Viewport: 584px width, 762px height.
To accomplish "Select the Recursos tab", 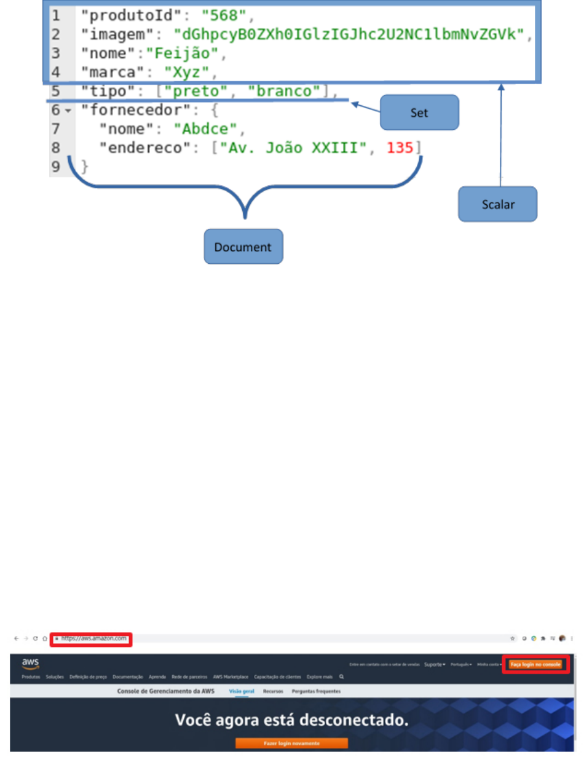I will [273, 691].
